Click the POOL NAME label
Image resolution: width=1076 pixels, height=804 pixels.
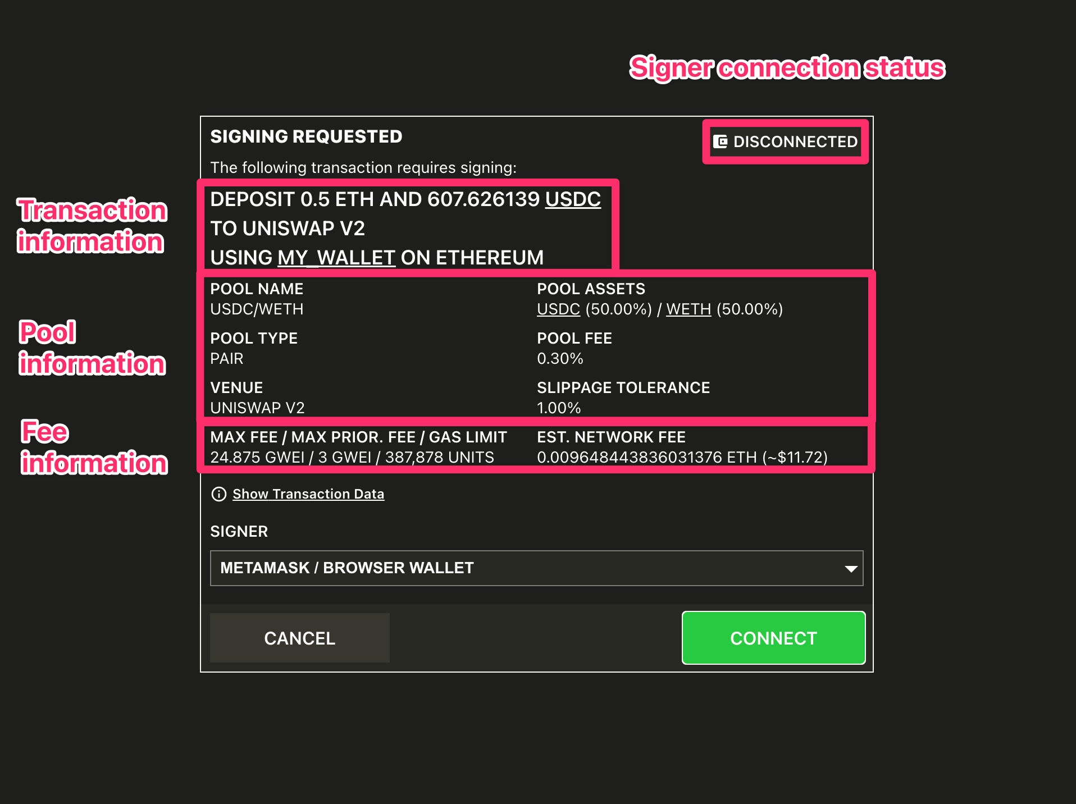[257, 289]
